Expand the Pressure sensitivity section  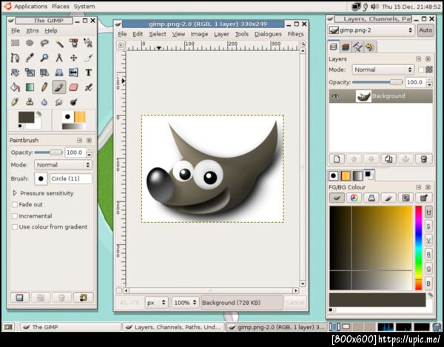[x=15, y=193]
